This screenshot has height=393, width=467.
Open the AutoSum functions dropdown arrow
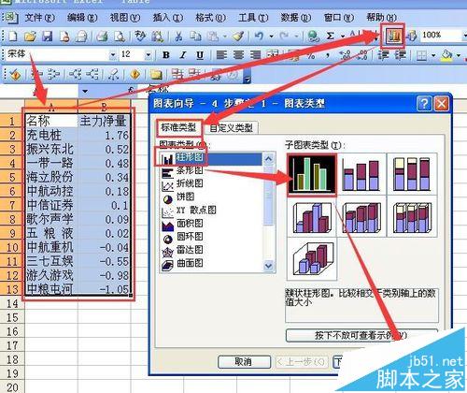343,36
